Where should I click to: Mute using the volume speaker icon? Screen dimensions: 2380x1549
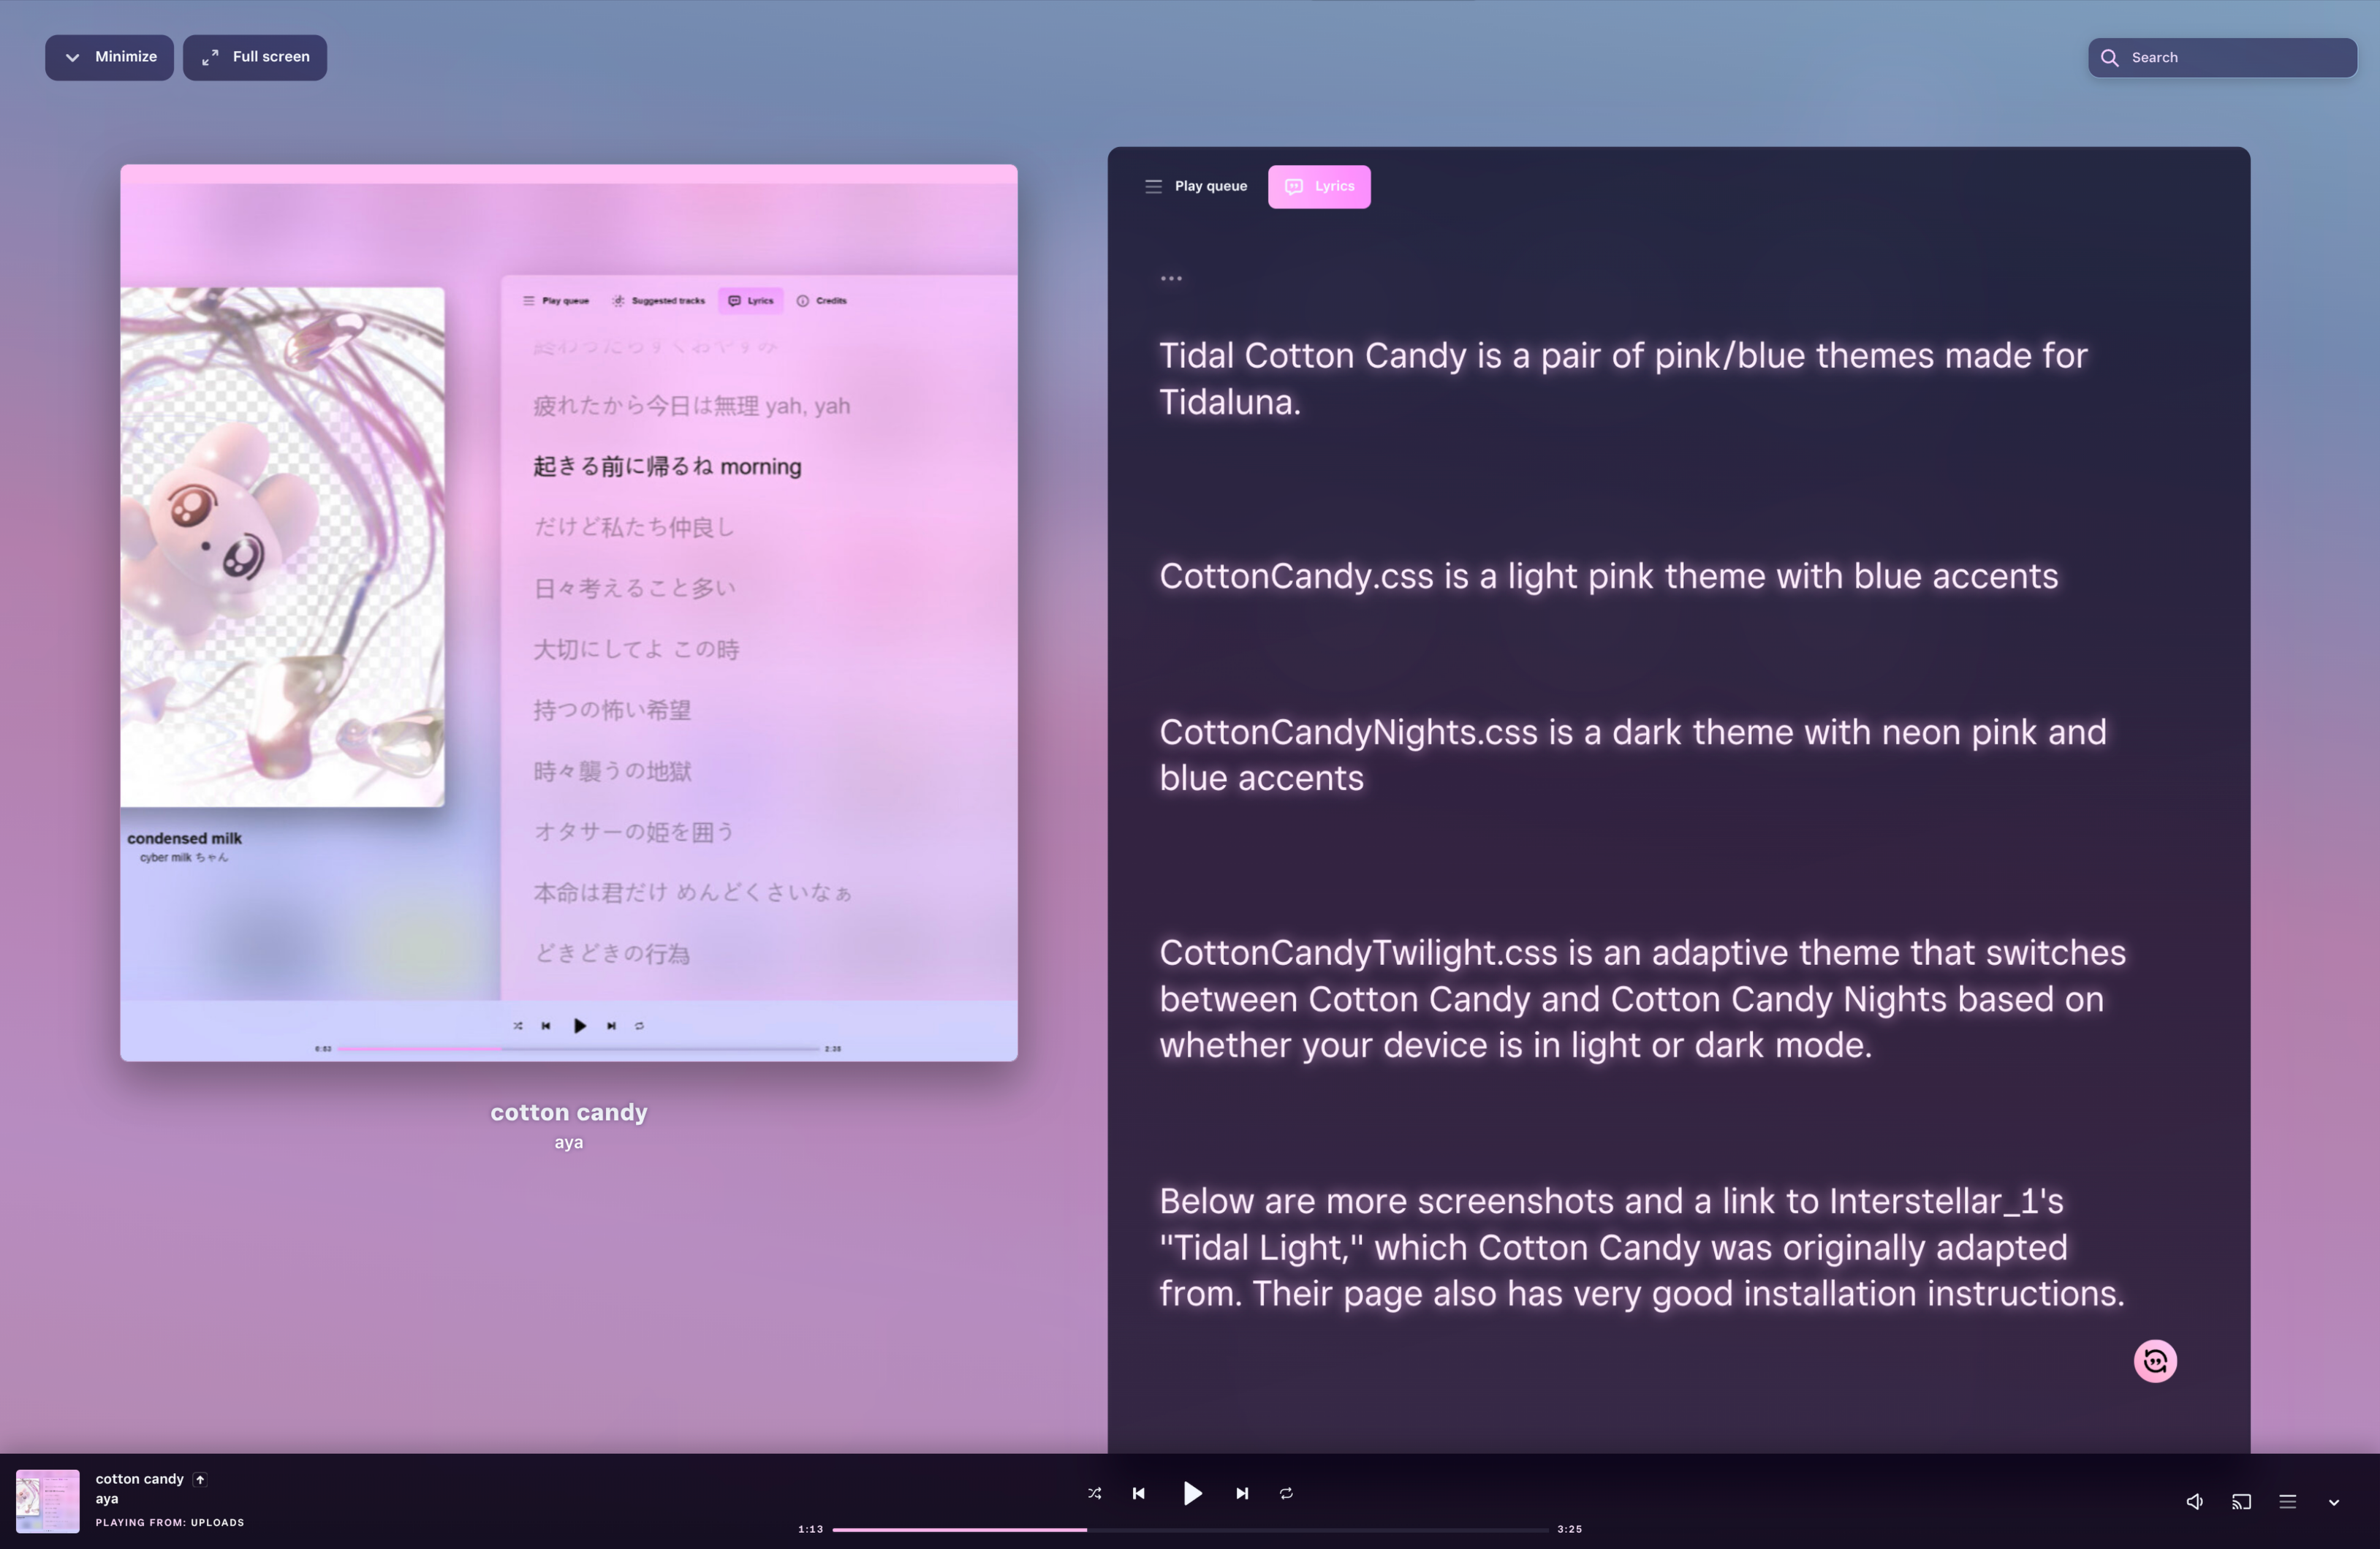(2194, 1502)
